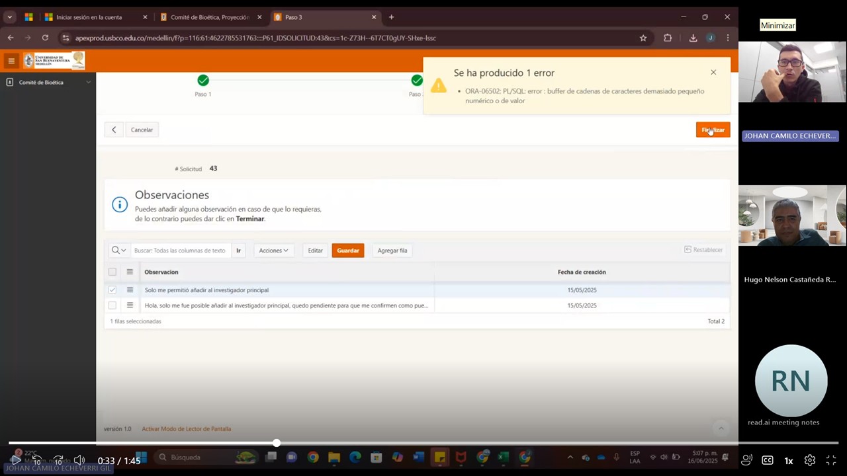Viewport: 847px width, 476px height.
Task: Click the orange Guardar button
Action: coord(348,251)
